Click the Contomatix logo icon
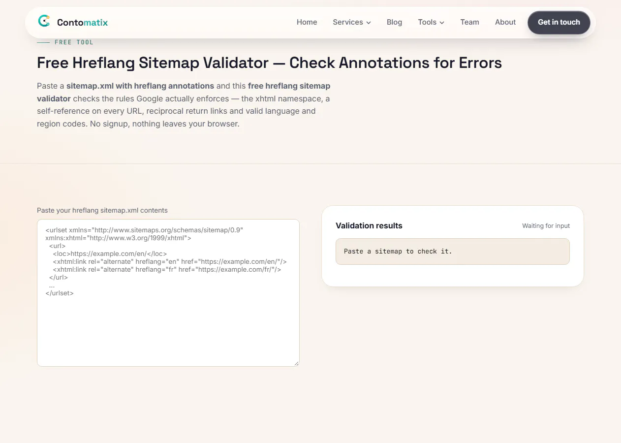621x443 pixels. 44,21
